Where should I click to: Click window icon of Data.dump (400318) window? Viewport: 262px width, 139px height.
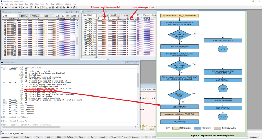(83, 12)
